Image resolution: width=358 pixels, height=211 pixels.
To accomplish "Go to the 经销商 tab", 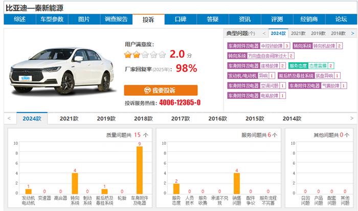I will pos(309,19).
